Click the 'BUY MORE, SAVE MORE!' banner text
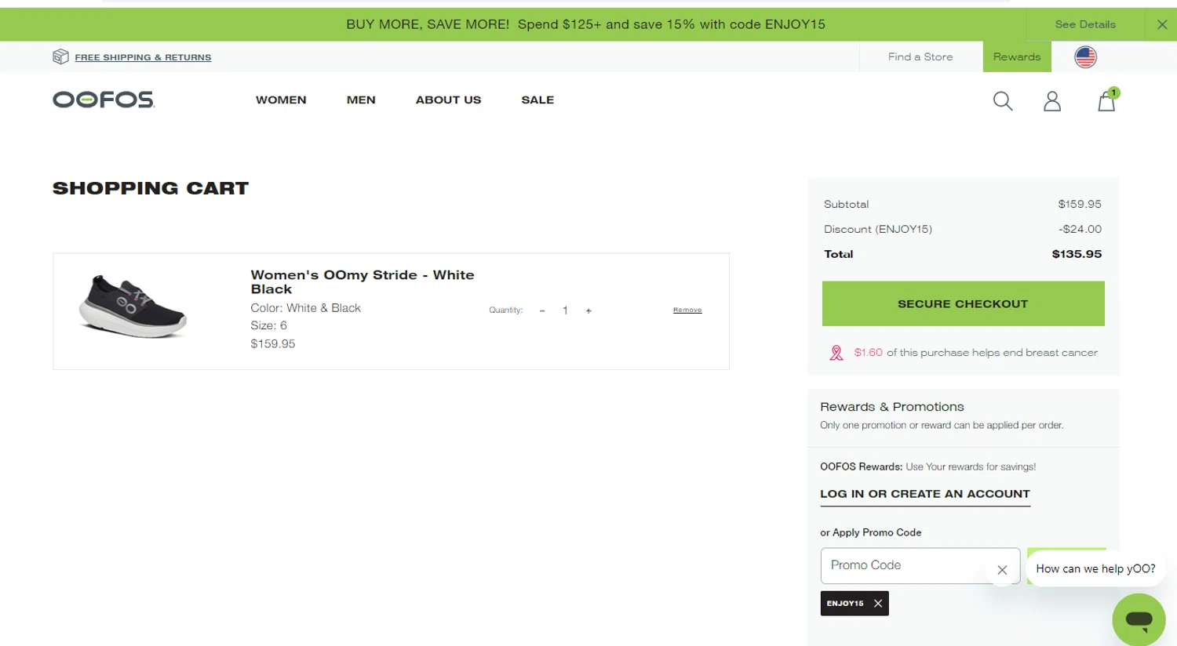 (x=428, y=24)
